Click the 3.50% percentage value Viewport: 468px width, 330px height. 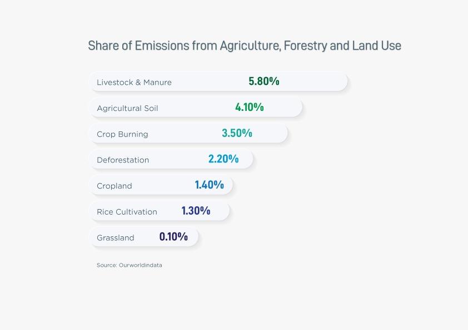tap(237, 133)
